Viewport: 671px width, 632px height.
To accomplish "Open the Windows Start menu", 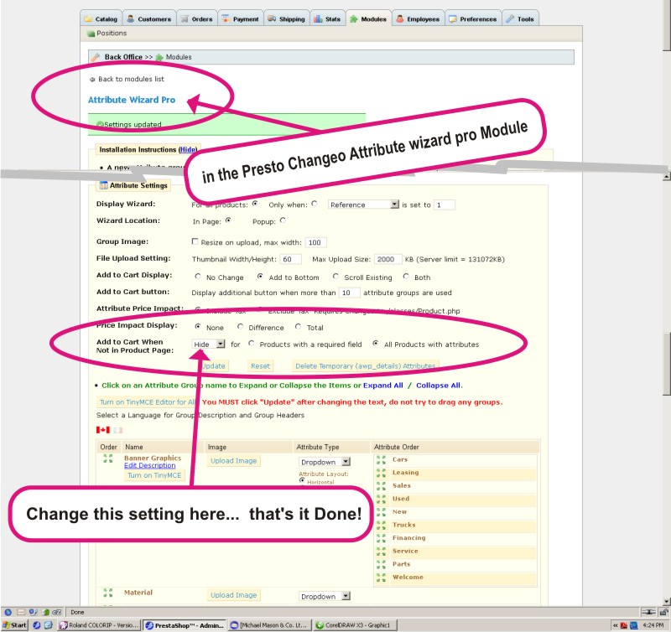I will pyautogui.click(x=14, y=625).
